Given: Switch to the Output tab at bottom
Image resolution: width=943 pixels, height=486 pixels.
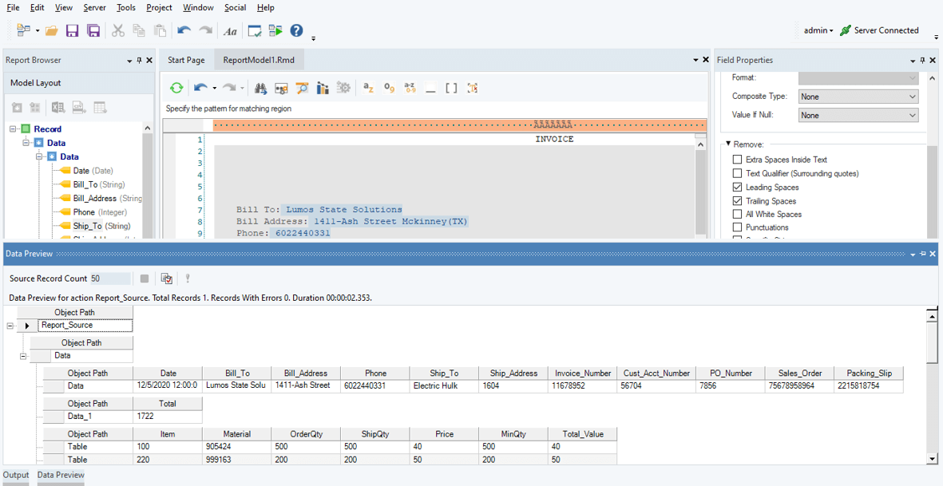Looking at the screenshot, I should [15, 475].
